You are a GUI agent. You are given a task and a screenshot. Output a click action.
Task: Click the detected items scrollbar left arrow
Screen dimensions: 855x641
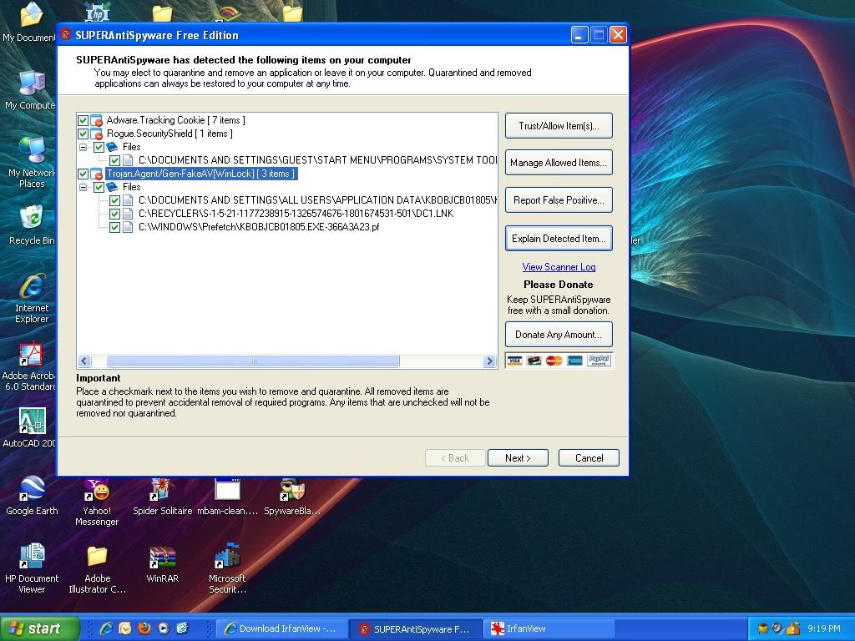point(84,361)
